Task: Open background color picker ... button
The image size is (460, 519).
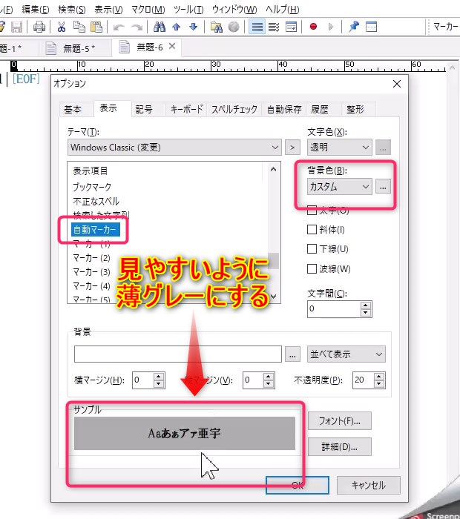Action: click(x=383, y=187)
